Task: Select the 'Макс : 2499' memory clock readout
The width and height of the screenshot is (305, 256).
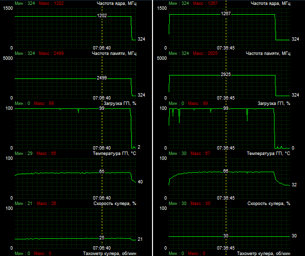Action: (x=51, y=53)
